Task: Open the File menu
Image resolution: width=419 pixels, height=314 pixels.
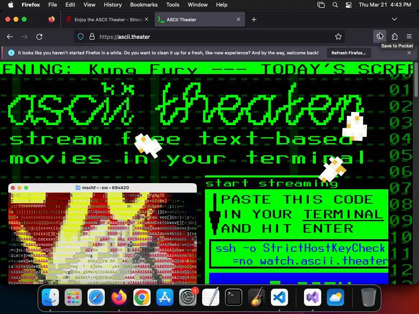Action: tap(53, 4)
